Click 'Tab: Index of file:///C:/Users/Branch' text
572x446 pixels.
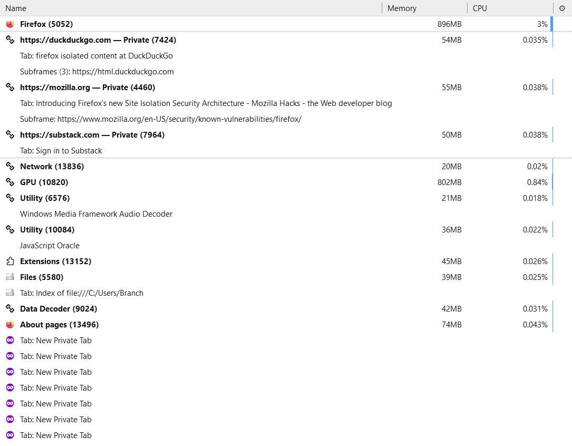coord(82,293)
